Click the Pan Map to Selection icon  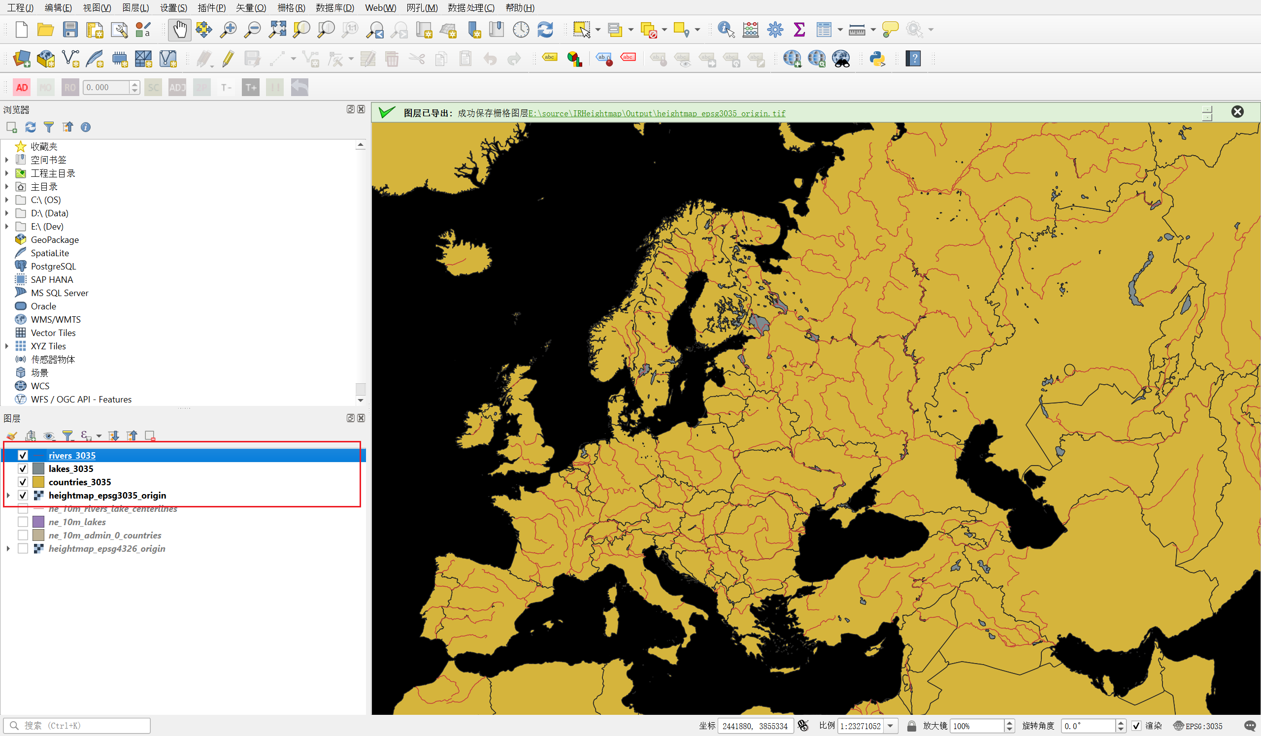(x=203, y=30)
